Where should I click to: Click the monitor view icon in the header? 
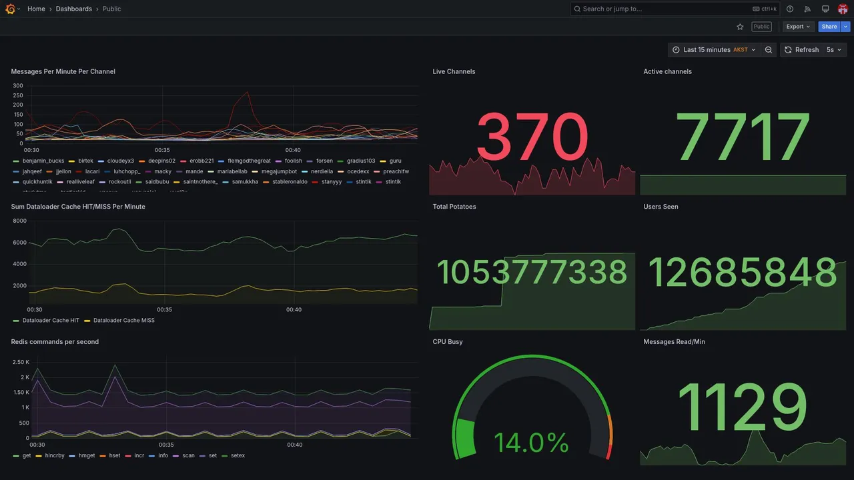coord(825,9)
